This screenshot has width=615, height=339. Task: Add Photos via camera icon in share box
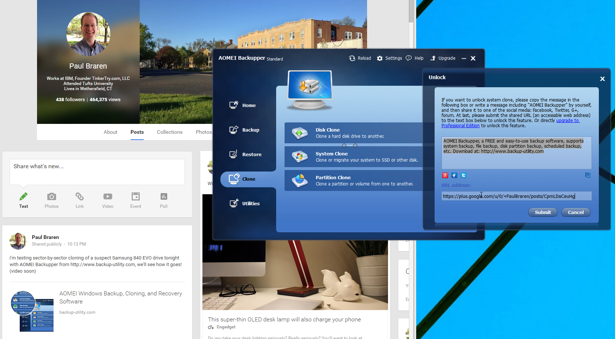[x=52, y=196]
